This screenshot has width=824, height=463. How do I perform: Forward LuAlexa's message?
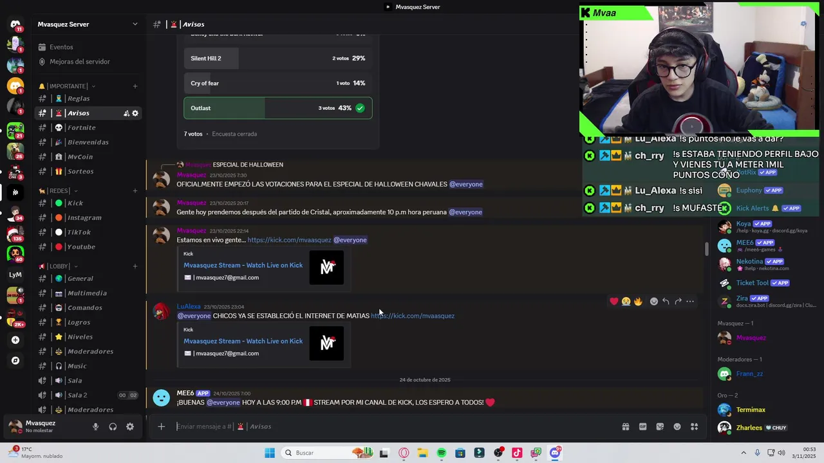678,301
